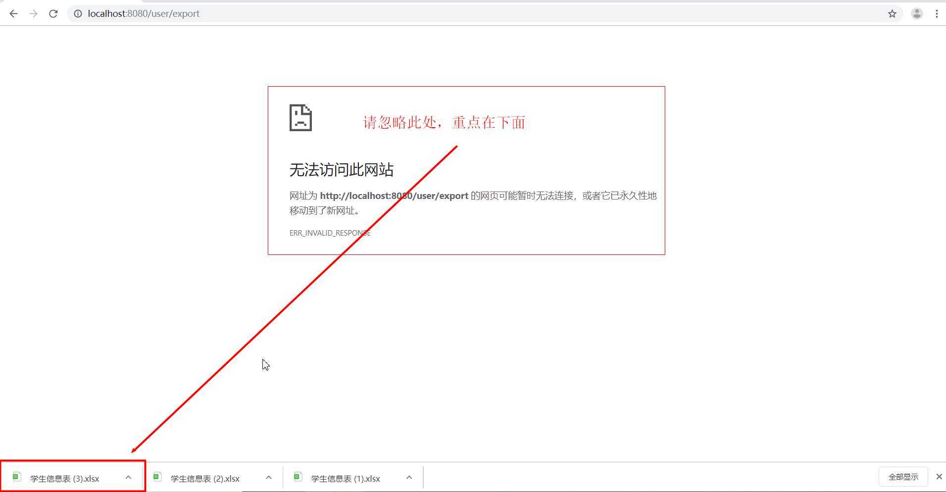Viewport: 946px width, 492px height.
Task: Open the user profile avatar icon
Action: pyautogui.click(x=917, y=14)
